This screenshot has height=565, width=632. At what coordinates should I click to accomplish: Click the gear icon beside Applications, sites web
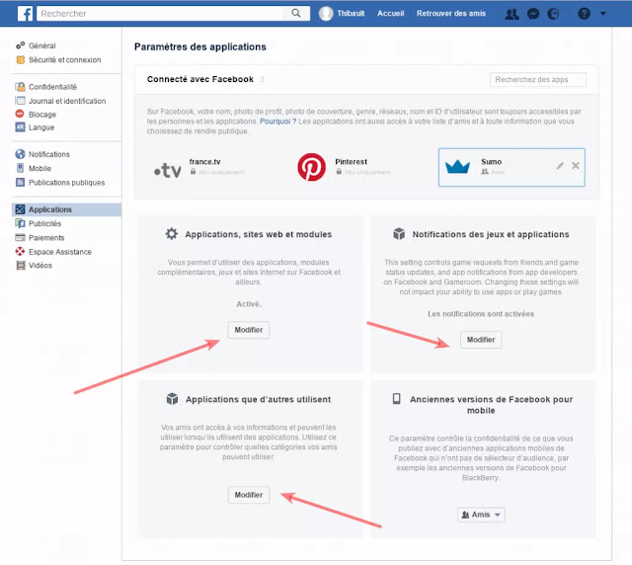pos(172,234)
